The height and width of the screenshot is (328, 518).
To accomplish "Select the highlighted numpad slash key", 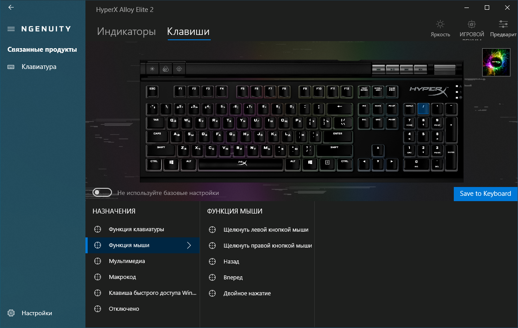I will (x=423, y=109).
